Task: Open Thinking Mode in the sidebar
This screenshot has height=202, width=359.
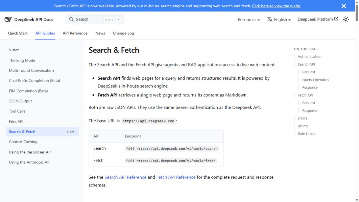Action: coord(42,60)
